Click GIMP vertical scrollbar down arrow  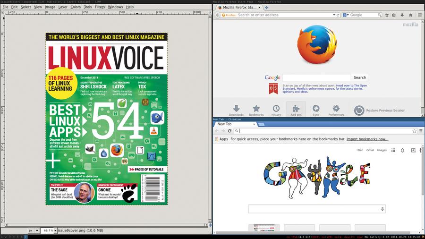click(x=210, y=221)
